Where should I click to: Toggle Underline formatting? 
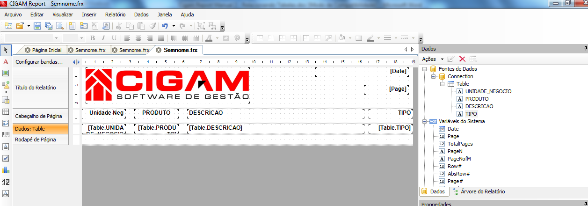115,38
